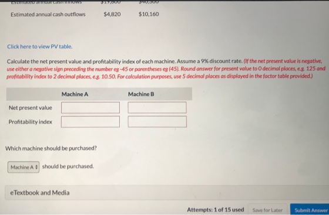Viewport: 329px width, 215px height.
Task: Click the 'Attempts: 1 of 15 used' text
Action: point(216,210)
